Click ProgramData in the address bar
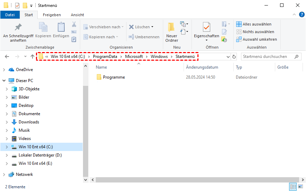 coord(105,57)
